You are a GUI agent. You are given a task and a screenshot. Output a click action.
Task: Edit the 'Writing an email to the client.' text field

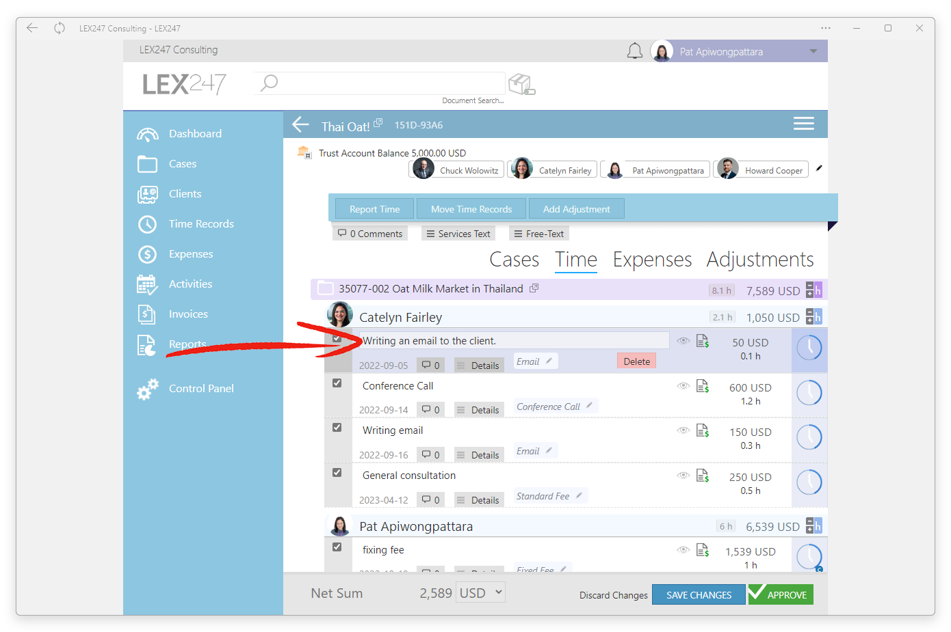pyautogui.click(x=514, y=341)
